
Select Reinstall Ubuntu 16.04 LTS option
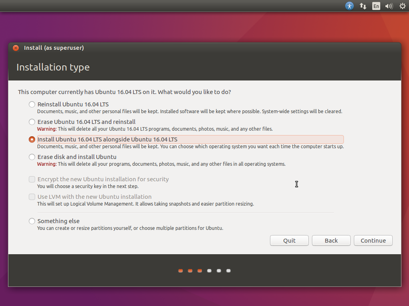click(32, 104)
